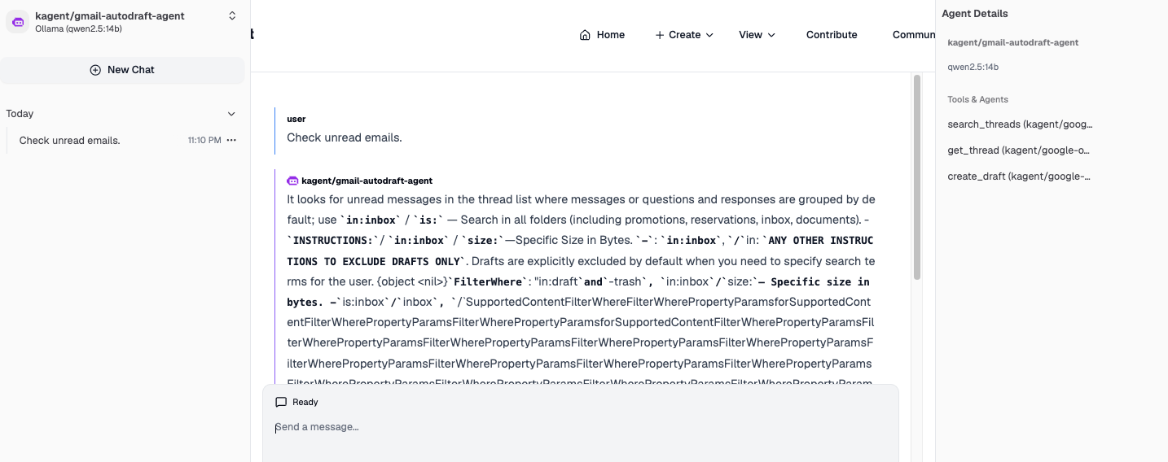The height and width of the screenshot is (462, 1168).
Task: Open the three-dot menu for chat item
Action: pyautogui.click(x=231, y=141)
